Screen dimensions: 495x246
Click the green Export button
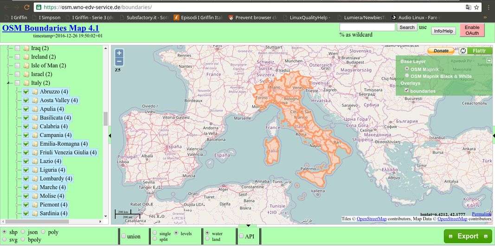coord(468,236)
